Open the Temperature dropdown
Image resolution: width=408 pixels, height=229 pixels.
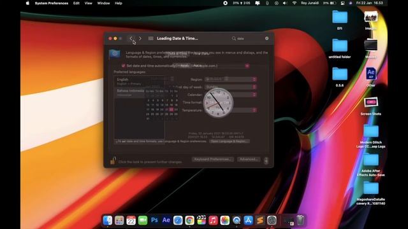click(x=231, y=110)
